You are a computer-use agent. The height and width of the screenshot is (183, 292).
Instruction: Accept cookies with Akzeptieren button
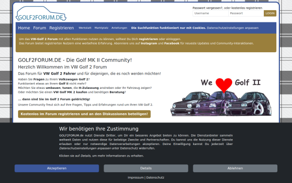56,168
